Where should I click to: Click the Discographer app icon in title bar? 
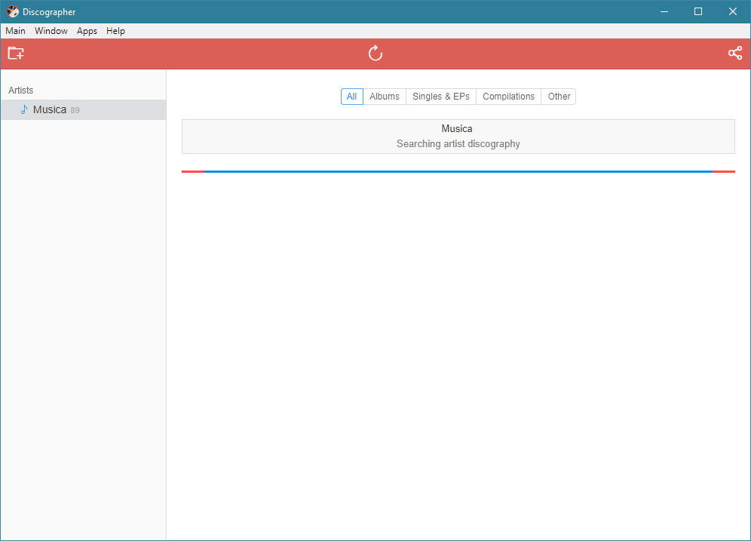tap(13, 11)
